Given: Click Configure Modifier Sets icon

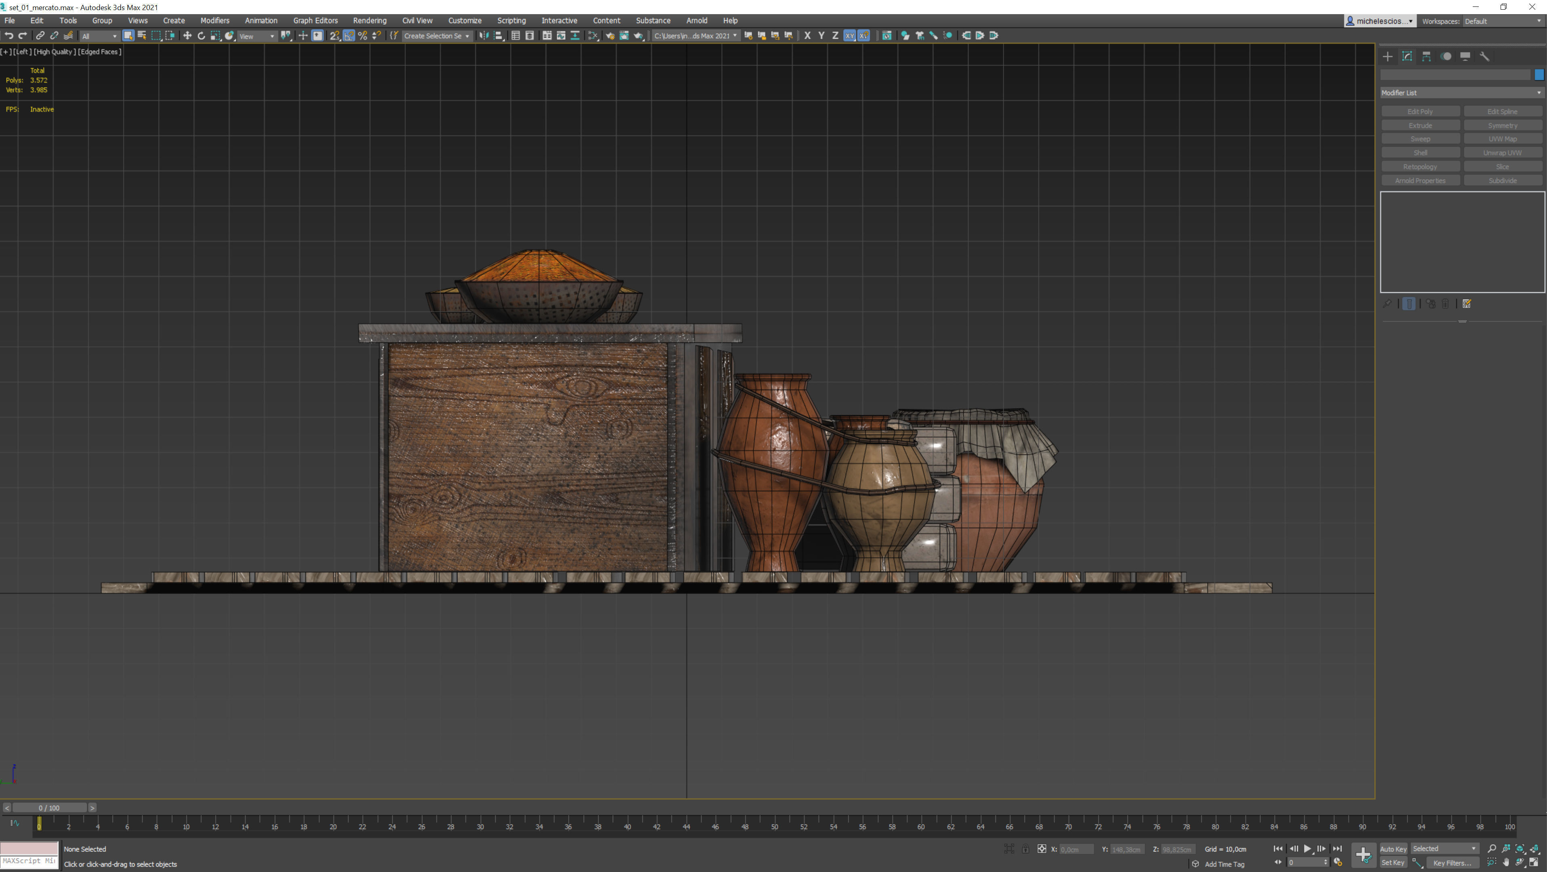Looking at the screenshot, I should (1467, 304).
